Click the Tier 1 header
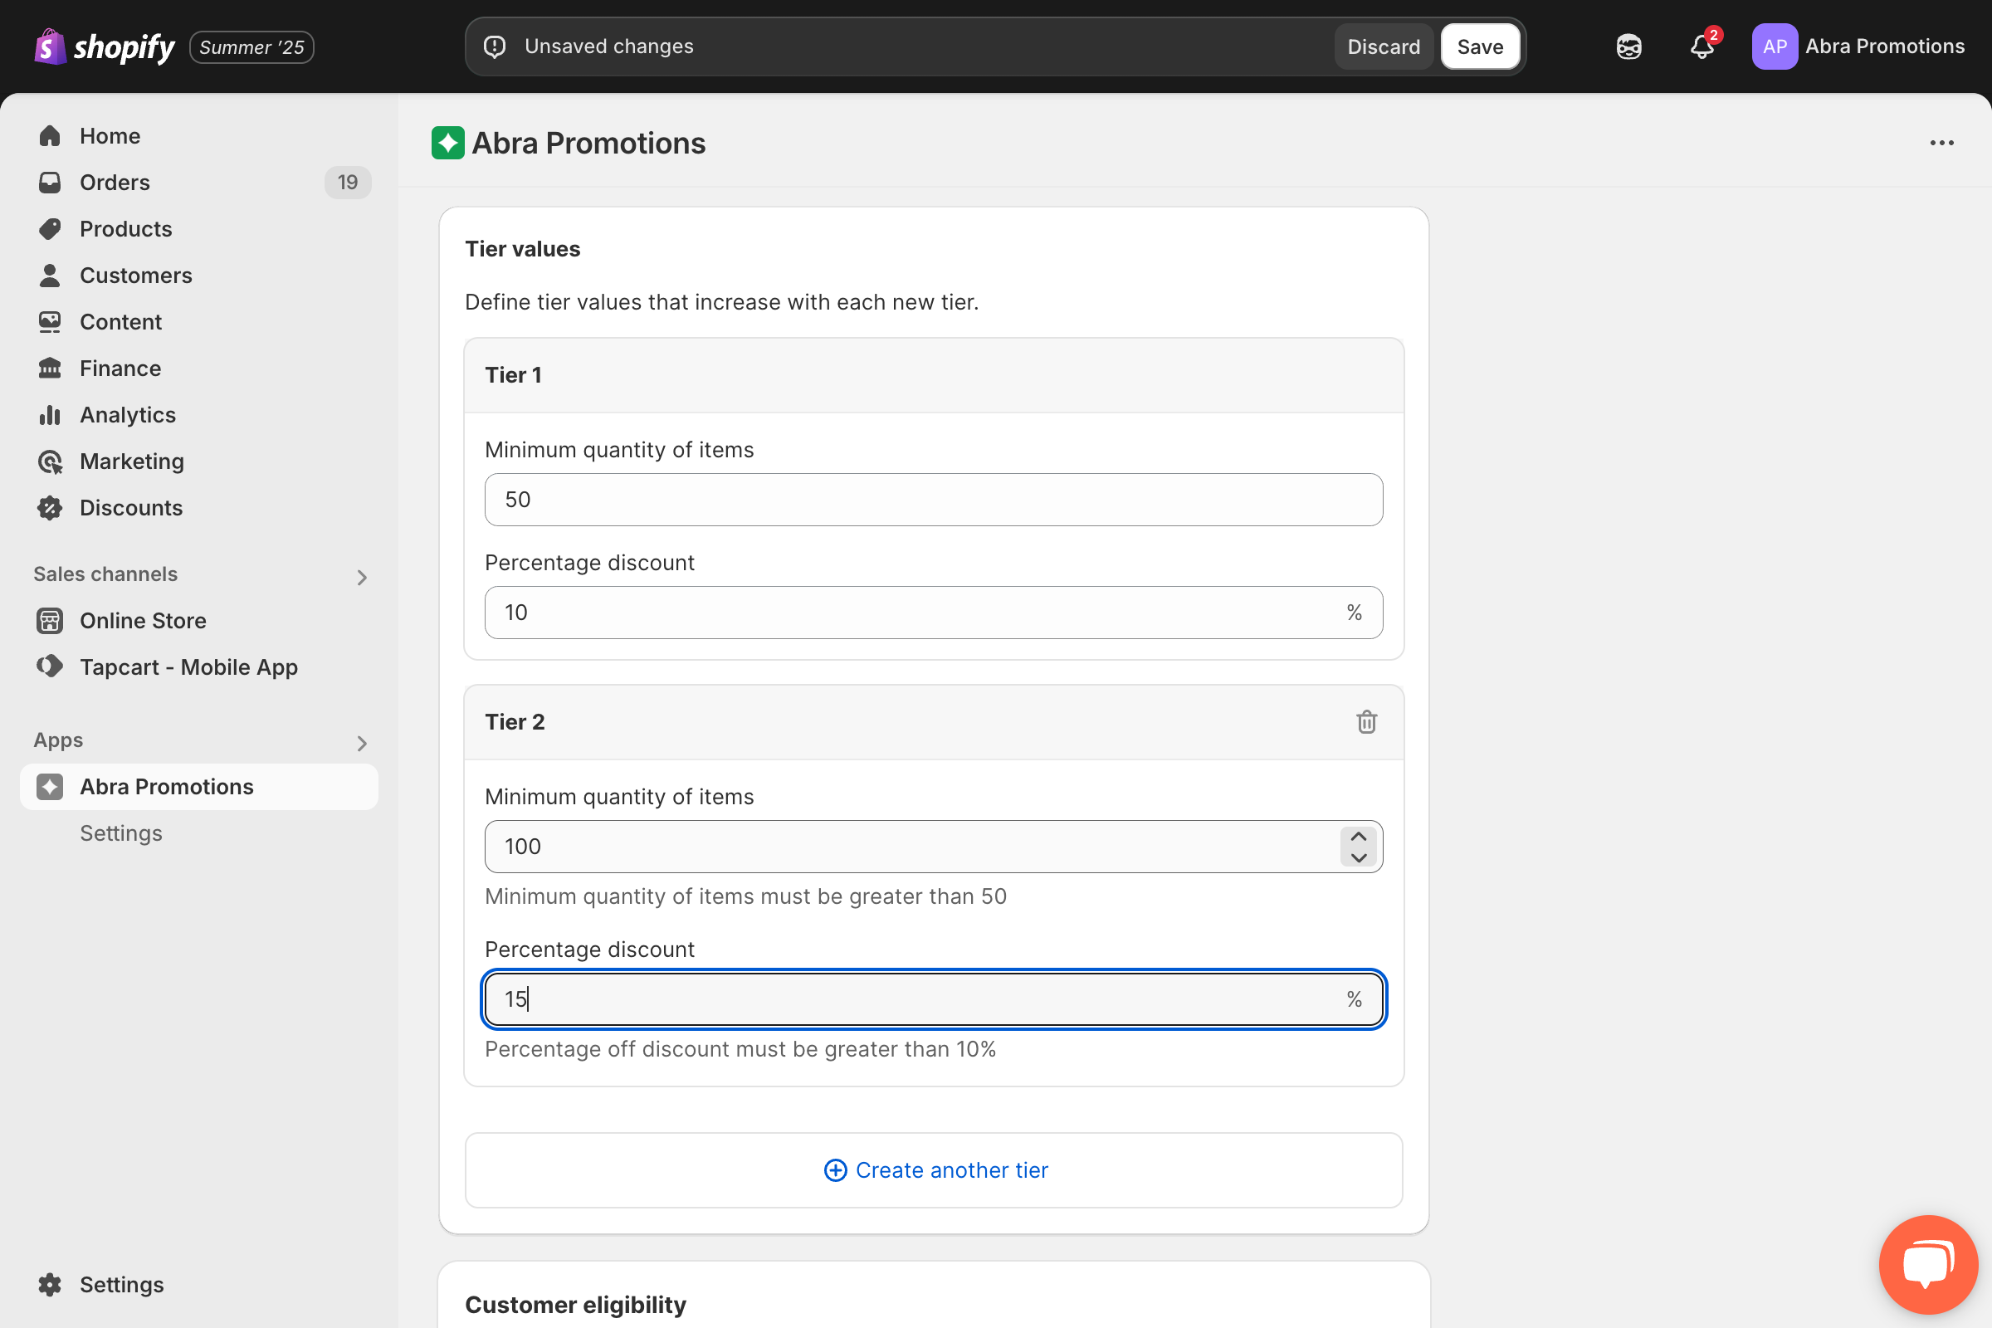Screen dimensions: 1992x1328 (933, 375)
